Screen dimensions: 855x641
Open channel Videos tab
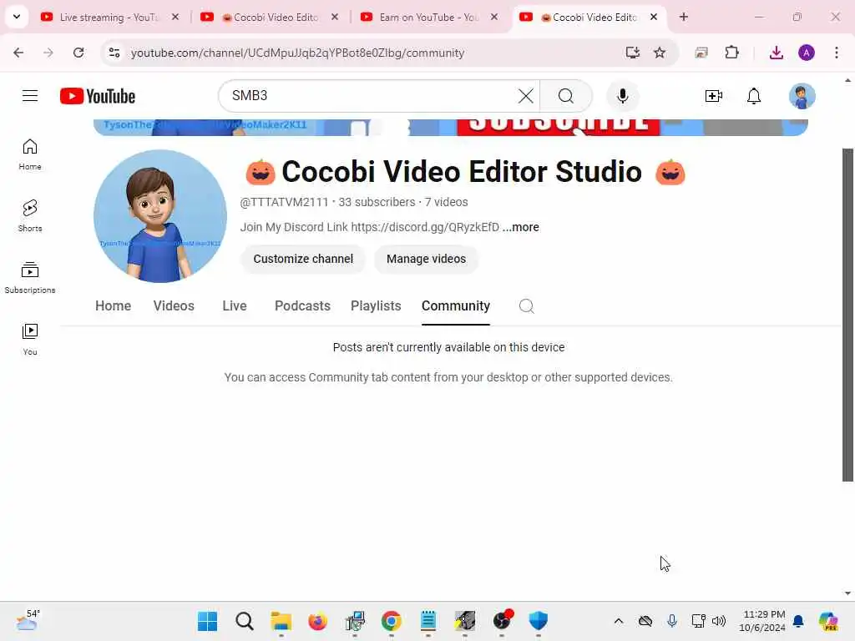174,305
